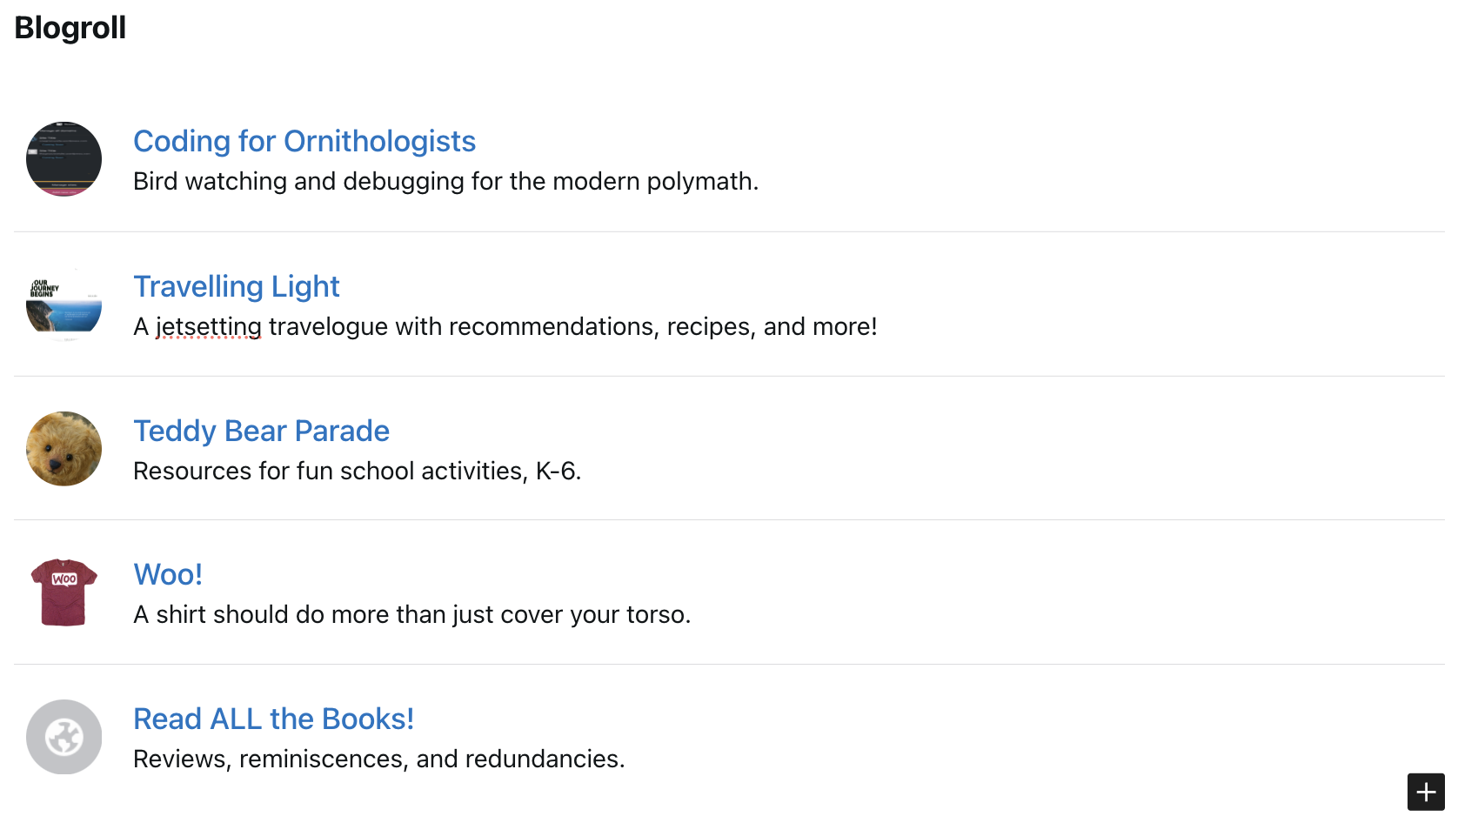Click the gray globe placeholder icon

click(x=64, y=737)
